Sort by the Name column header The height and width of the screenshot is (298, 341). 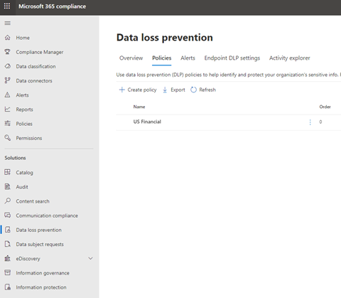pyautogui.click(x=139, y=107)
